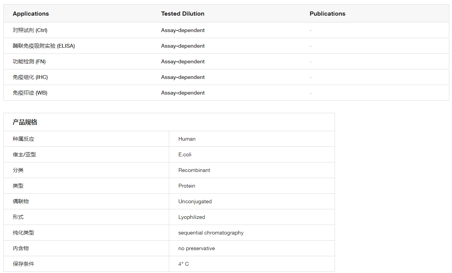Viewport: 452px width, 273px height.
Task: Click the 产品规格 section heading
Action: tap(25, 122)
